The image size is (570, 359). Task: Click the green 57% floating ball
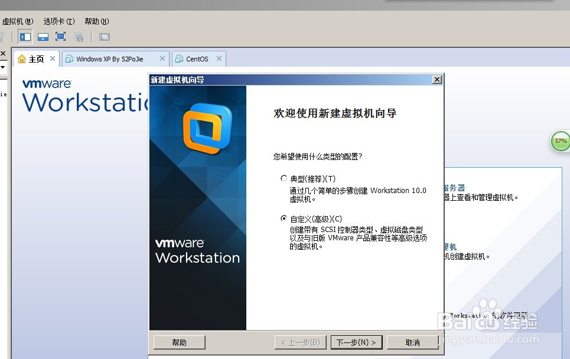(561, 142)
